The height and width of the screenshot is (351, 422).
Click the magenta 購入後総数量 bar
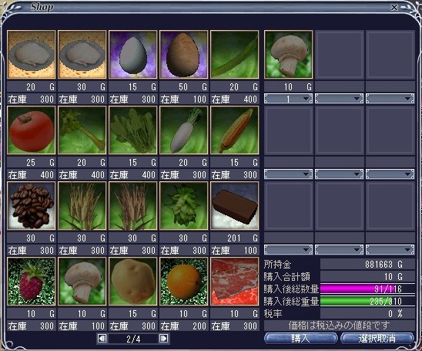367,289
